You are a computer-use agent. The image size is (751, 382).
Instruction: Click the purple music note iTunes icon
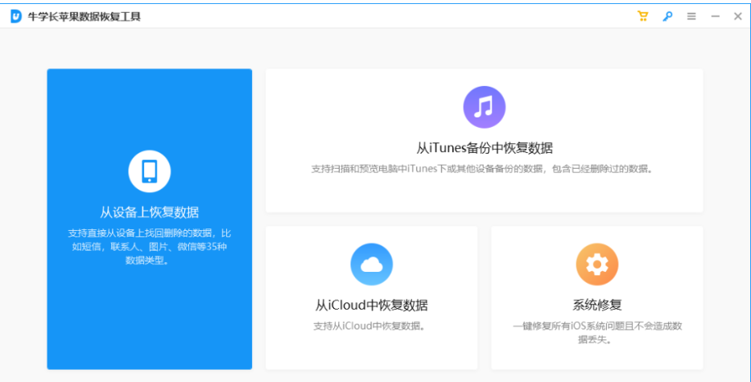[x=485, y=107]
